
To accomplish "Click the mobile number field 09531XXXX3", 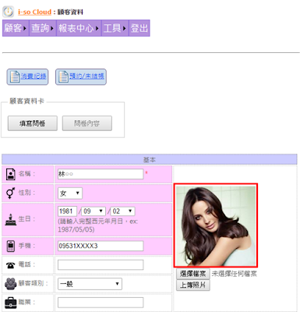I will pyautogui.click(x=101, y=246).
